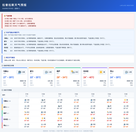Click the alert line 安徽·马鞍山 7/19 大雨
This screenshot has height=132, width=136.
[x=18, y=19]
